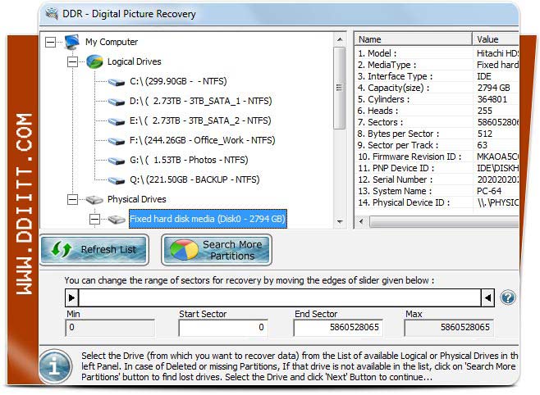Collapse the Physical Drives node
The image size is (540, 395).
(72, 199)
